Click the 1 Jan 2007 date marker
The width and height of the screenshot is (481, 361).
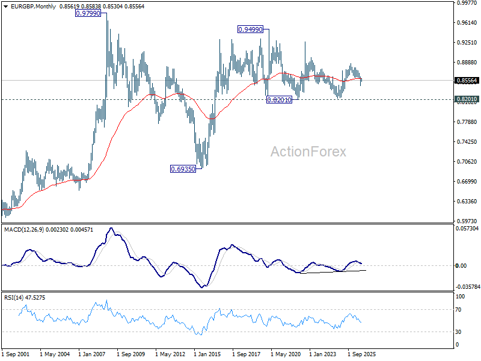click(x=92, y=354)
